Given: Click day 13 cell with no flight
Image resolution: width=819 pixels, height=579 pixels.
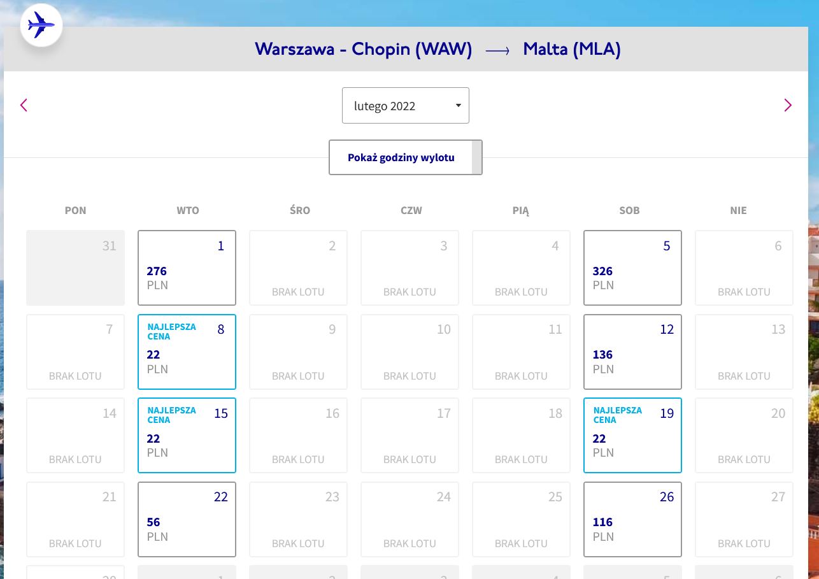Looking at the screenshot, I should 744,352.
